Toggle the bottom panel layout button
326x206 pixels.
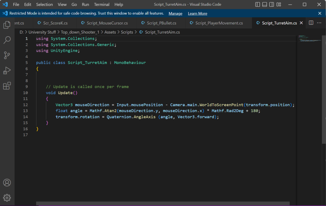265,4
